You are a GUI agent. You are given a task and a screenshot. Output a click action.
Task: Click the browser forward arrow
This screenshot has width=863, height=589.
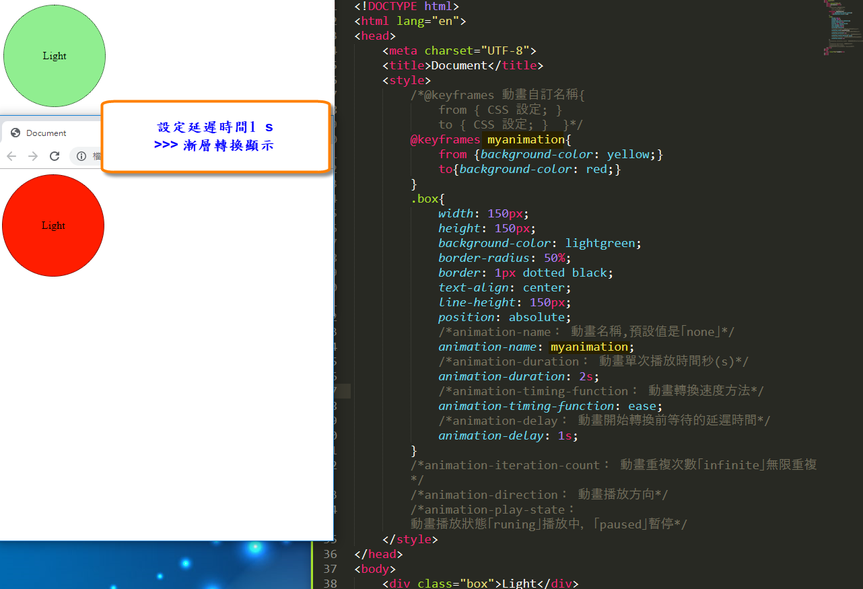pos(33,156)
